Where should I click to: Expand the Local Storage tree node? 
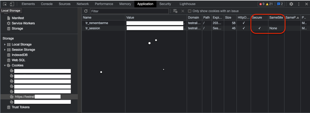tap(5, 45)
